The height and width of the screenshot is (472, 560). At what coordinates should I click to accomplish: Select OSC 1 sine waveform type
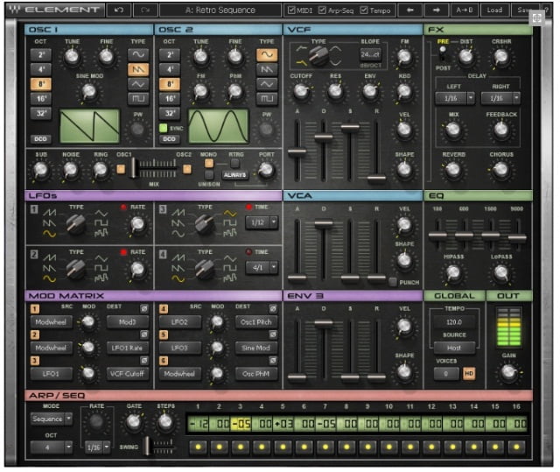[x=138, y=54]
